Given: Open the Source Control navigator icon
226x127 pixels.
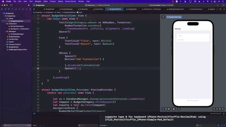Looking at the screenshot, I should tap(6, 9).
